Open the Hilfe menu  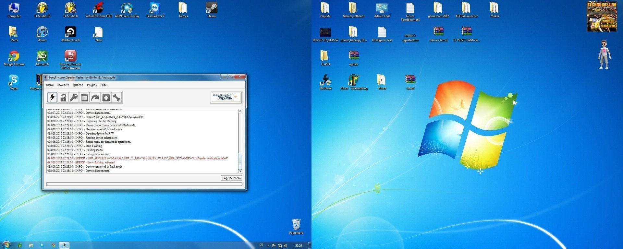(x=104, y=85)
